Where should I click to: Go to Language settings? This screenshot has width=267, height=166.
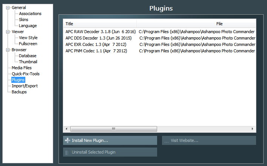pos(28,26)
